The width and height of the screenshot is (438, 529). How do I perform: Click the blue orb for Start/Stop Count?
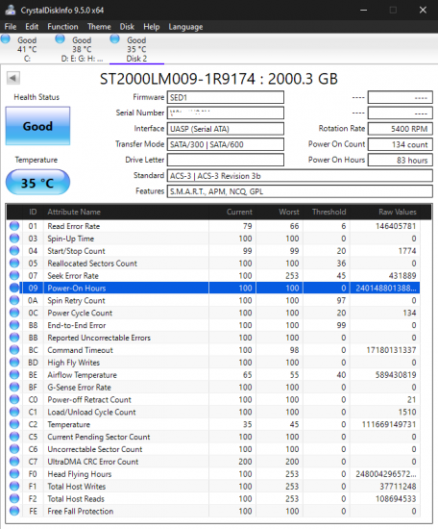(14, 251)
